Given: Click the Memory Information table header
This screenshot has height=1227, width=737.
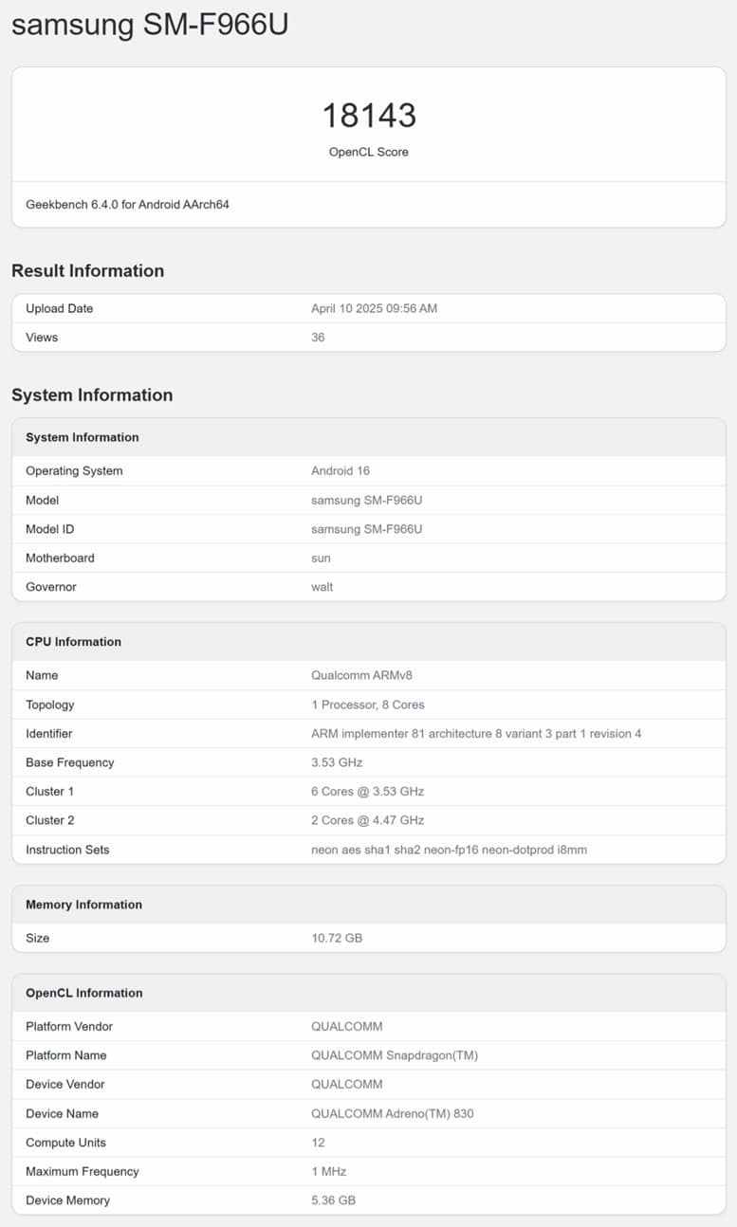Looking at the screenshot, I should coord(83,905).
